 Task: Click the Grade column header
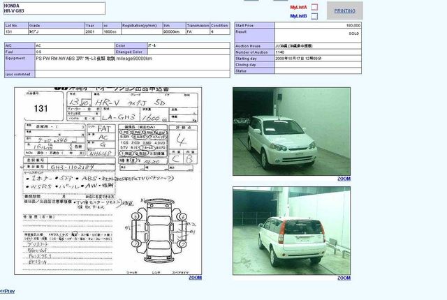click(x=57, y=25)
